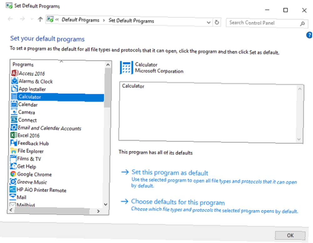Expand the breadcrumb overflow double chevron
This screenshot has width=313, height=243.
[x=57, y=19]
